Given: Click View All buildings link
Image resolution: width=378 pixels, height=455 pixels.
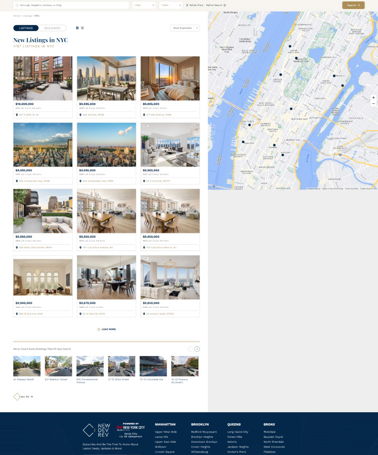Looking at the screenshot, I should point(24,397).
